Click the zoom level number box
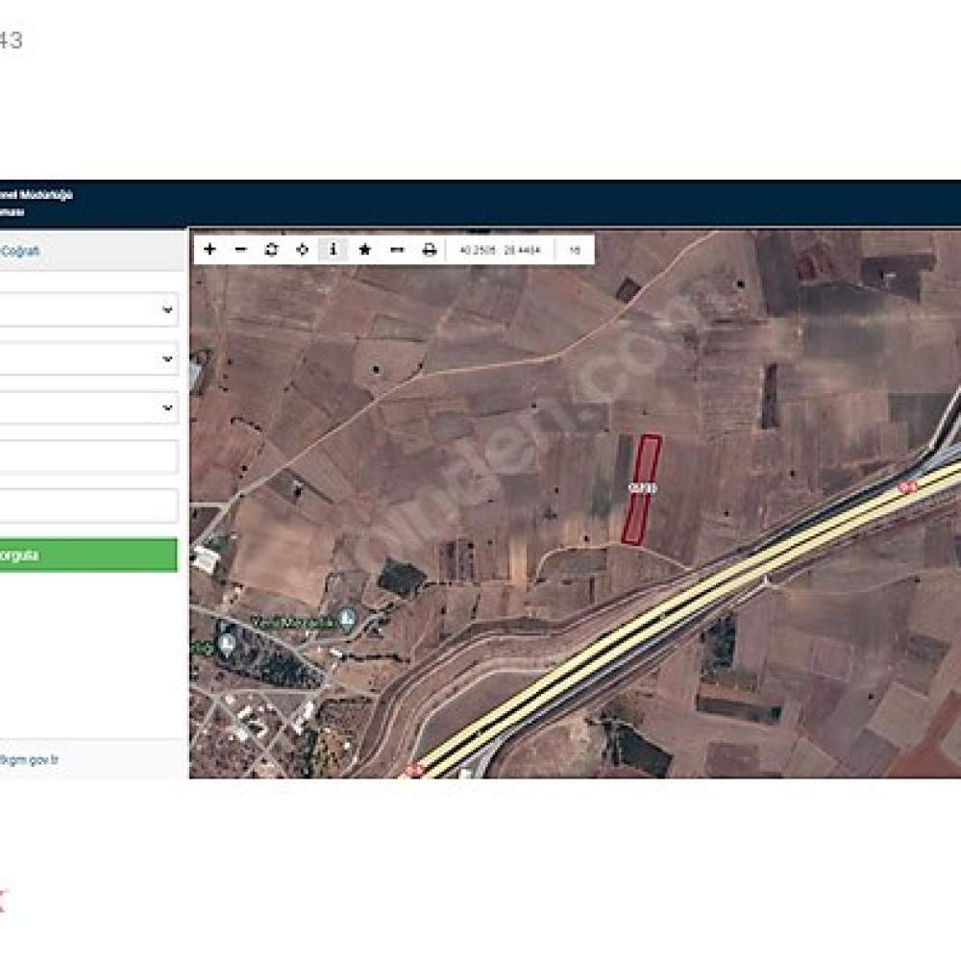961x961 pixels. [575, 250]
